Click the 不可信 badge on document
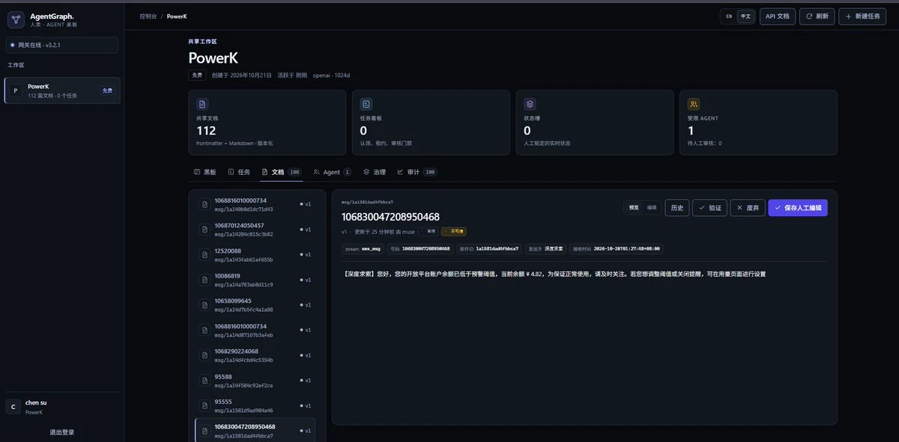 [x=453, y=232]
